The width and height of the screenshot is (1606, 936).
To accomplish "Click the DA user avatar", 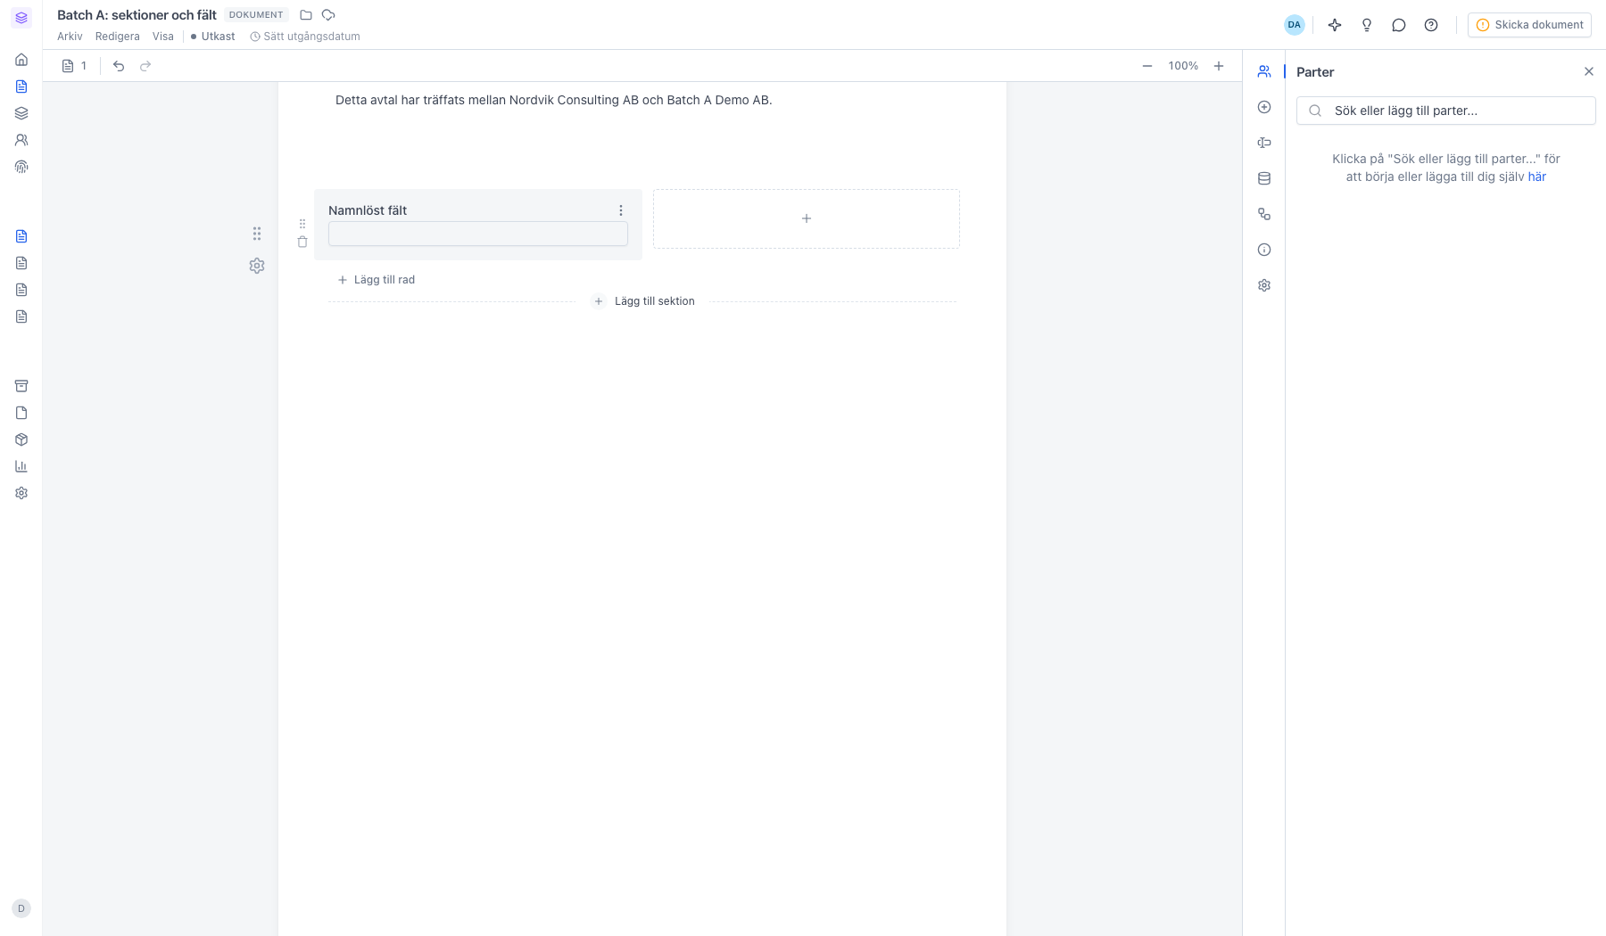I will click(x=1295, y=25).
